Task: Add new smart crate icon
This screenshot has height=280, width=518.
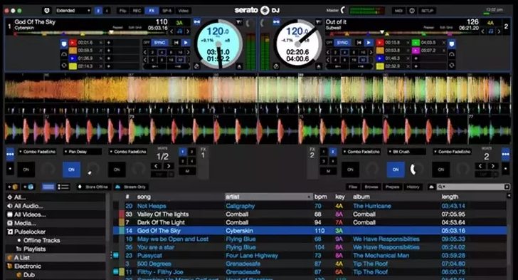Action: click(x=28, y=187)
